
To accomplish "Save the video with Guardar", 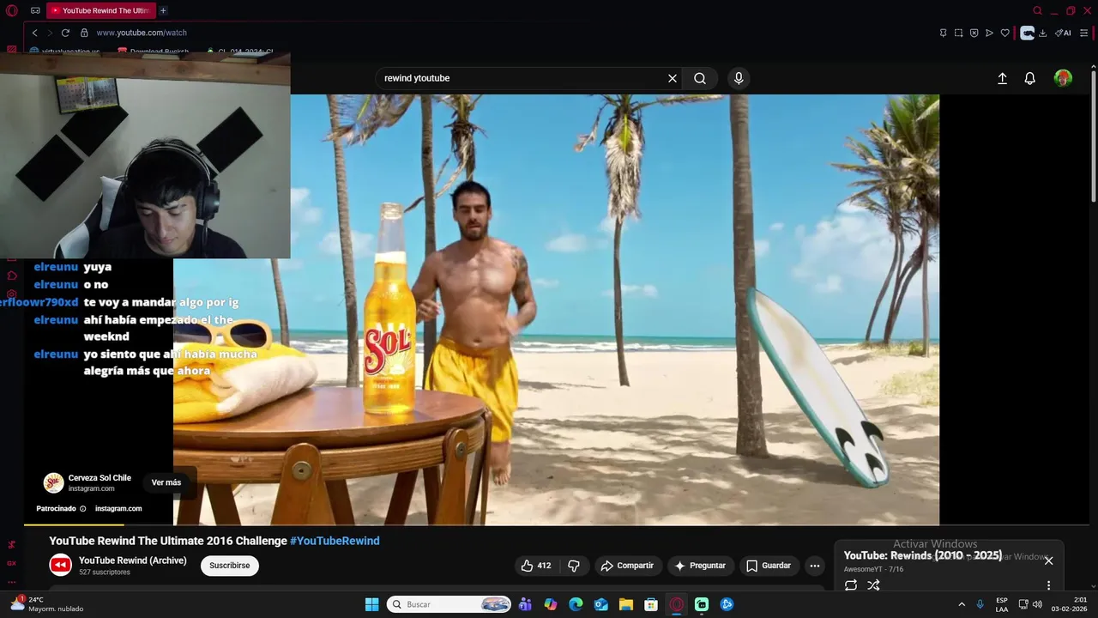I will coord(769,566).
